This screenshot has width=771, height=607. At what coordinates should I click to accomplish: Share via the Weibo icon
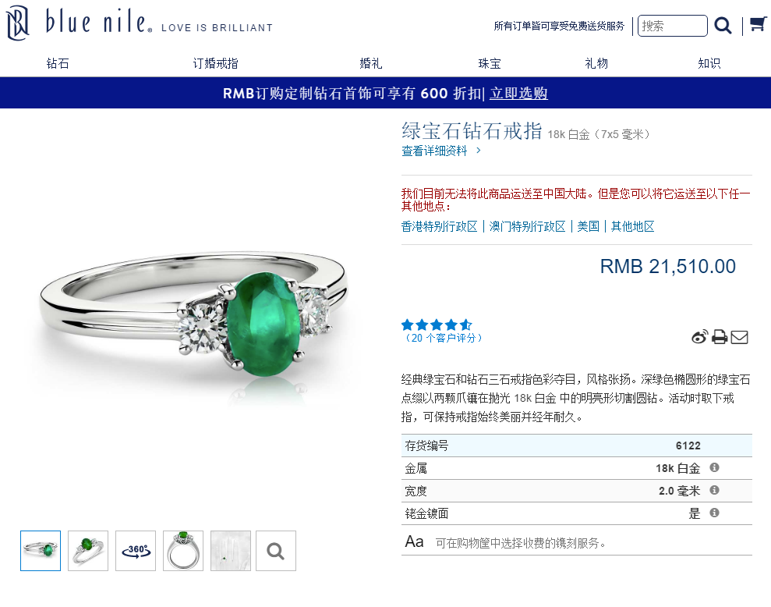coord(699,337)
